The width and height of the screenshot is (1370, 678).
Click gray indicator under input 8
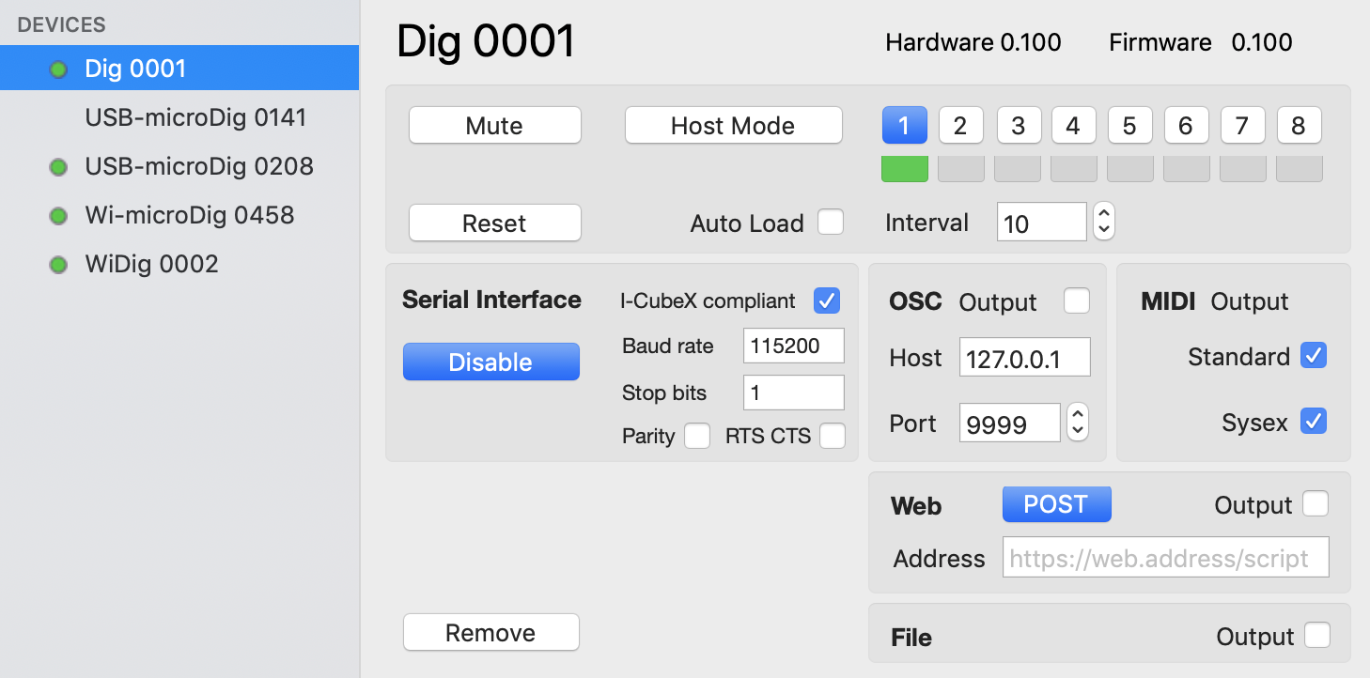click(1300, 169)
